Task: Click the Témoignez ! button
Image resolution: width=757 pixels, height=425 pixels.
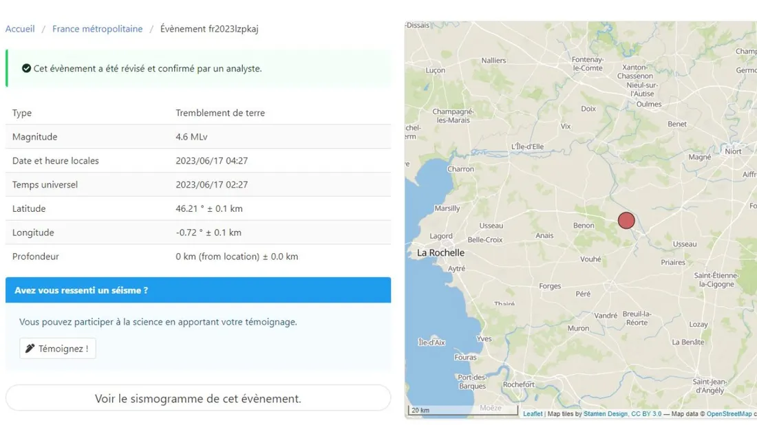Action: pyautogui.click(x=57, y=348)
